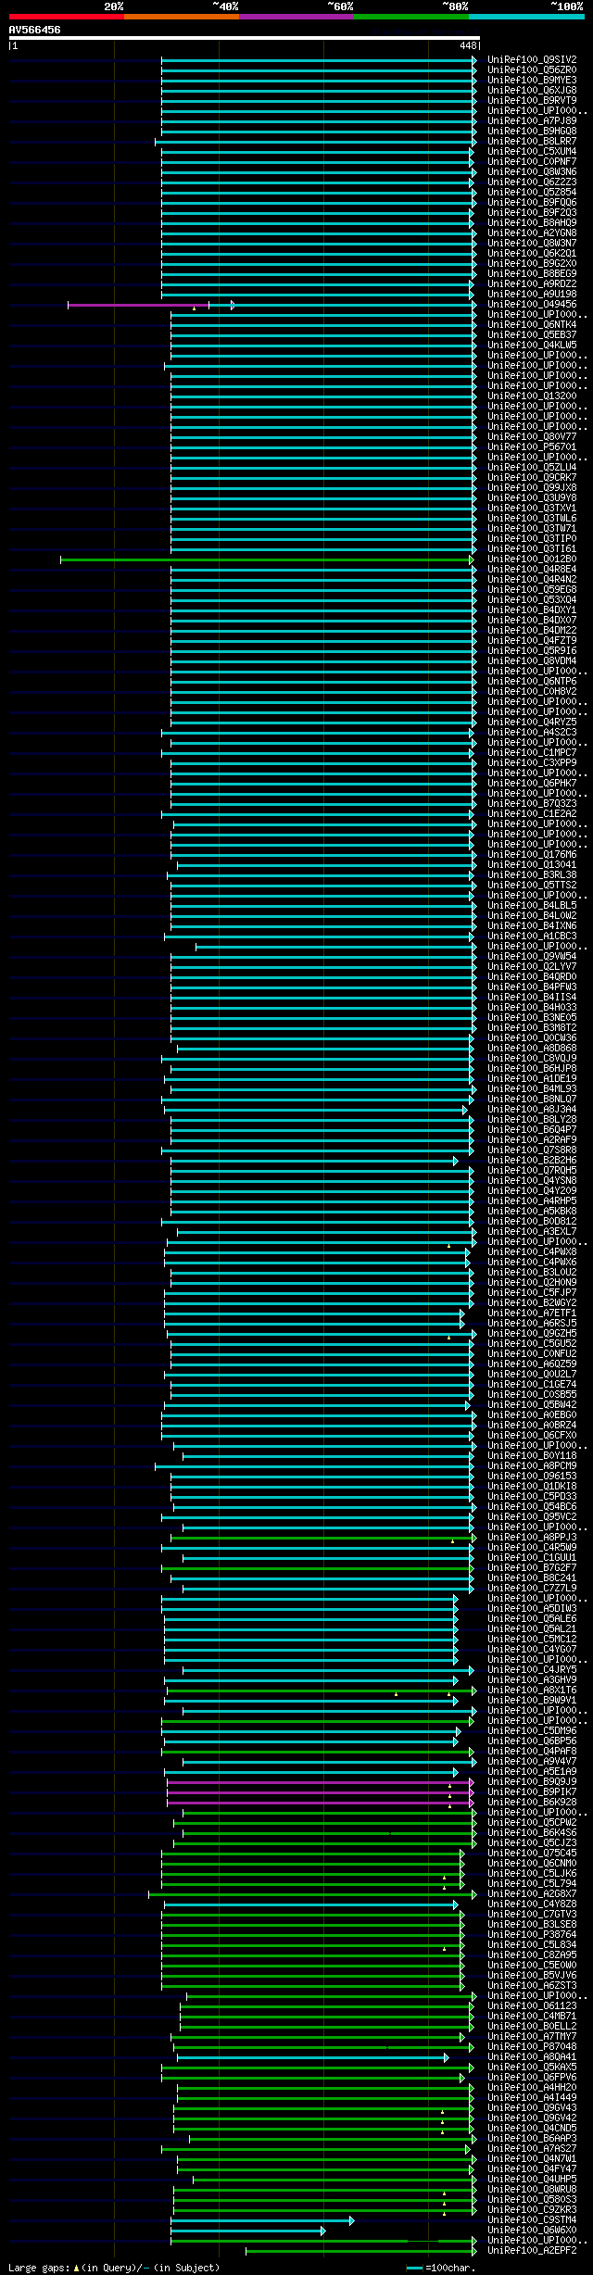Select label UniRef100_Q99JX8
This screenshot has width=593, height=2275.
coord(532,487)
